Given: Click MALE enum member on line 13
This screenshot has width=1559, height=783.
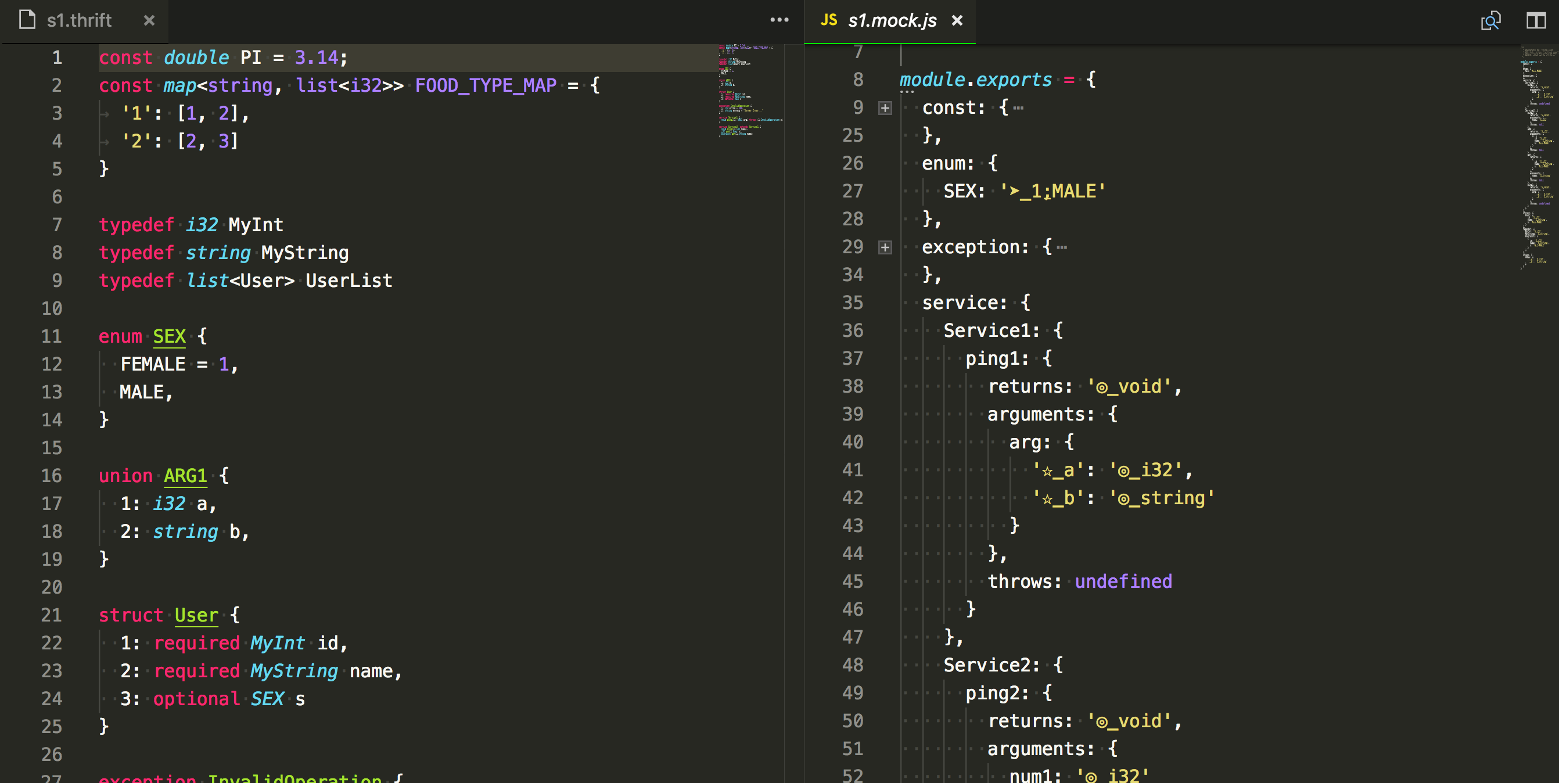Looking at the screenshot, I should (142, 392).
